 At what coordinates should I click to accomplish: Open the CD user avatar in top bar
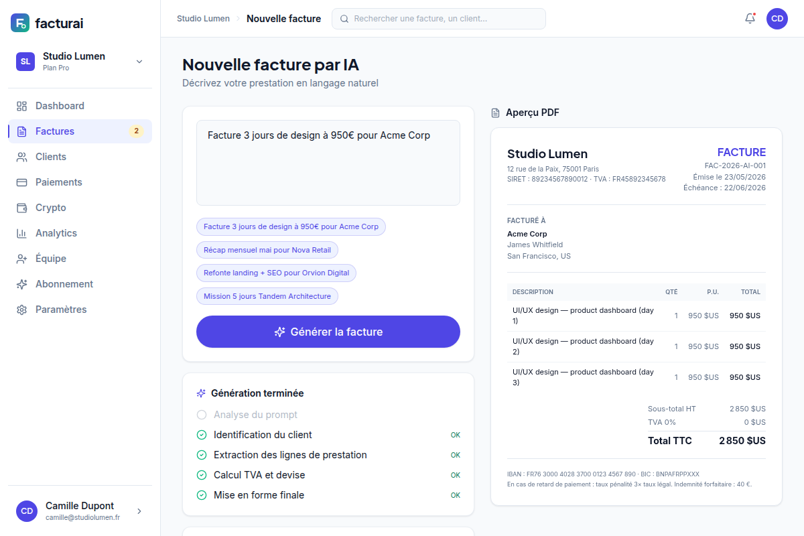click(x=777, y=19)
